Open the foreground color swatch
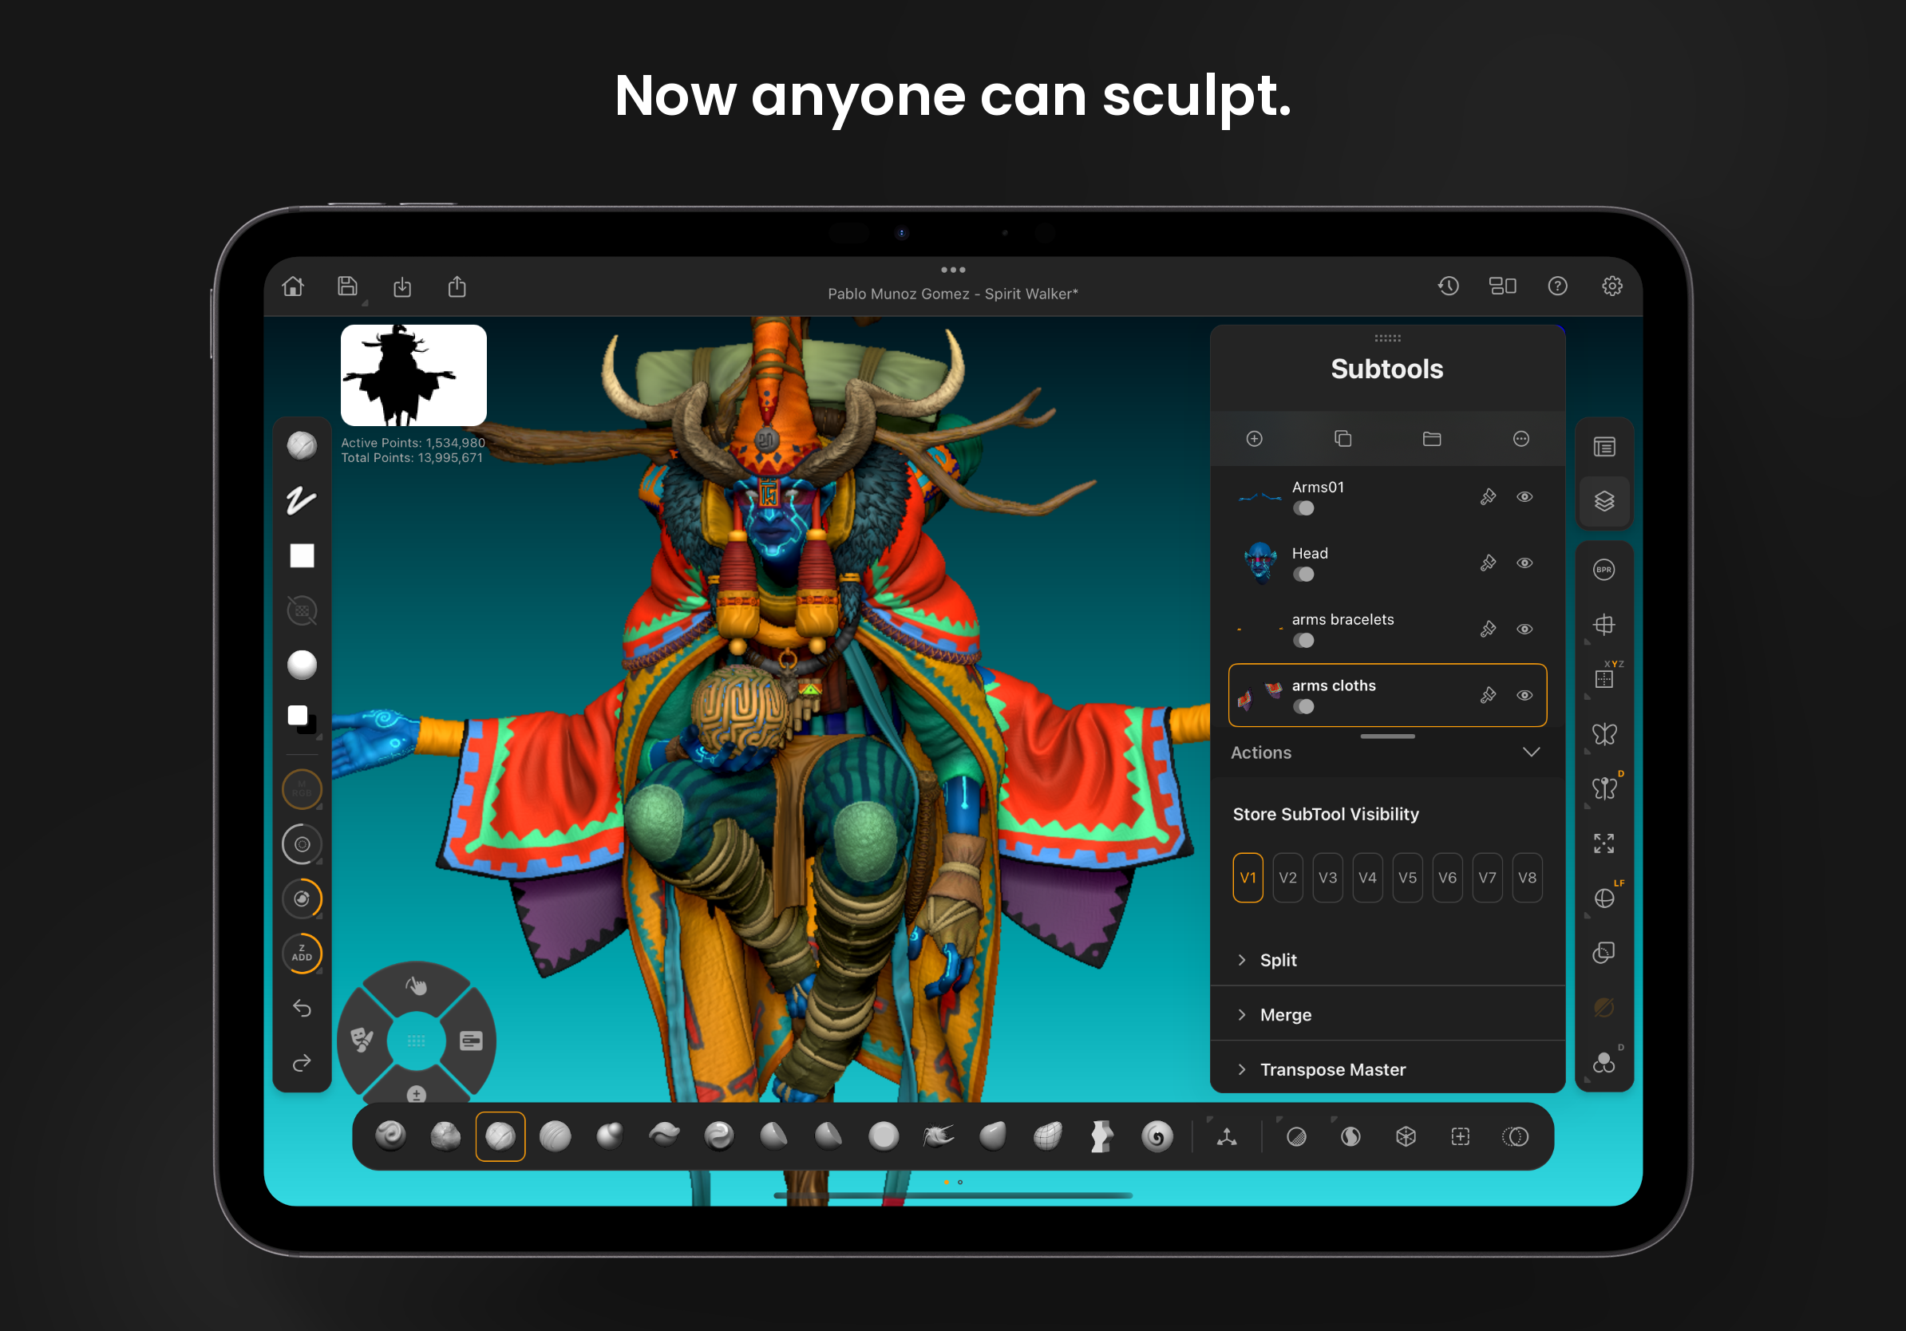 tap(297, 715)
